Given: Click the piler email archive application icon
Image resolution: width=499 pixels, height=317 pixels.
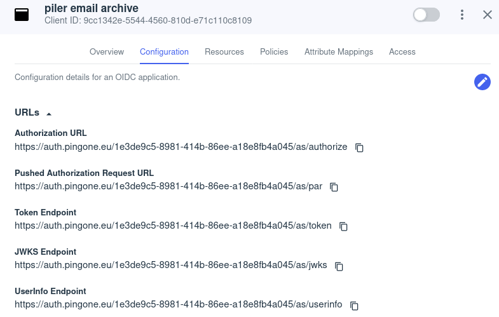Looking at the screenshot, I should (22, 15).
